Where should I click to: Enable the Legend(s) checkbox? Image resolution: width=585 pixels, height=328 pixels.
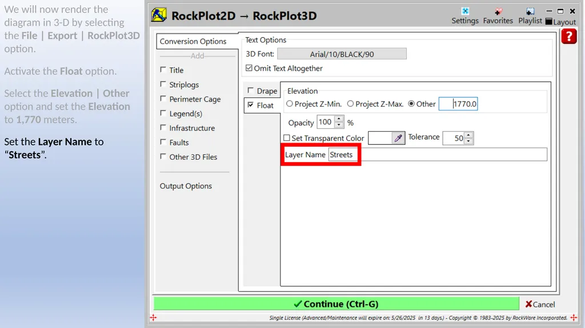pyautogui.click(x=163, y=113)
